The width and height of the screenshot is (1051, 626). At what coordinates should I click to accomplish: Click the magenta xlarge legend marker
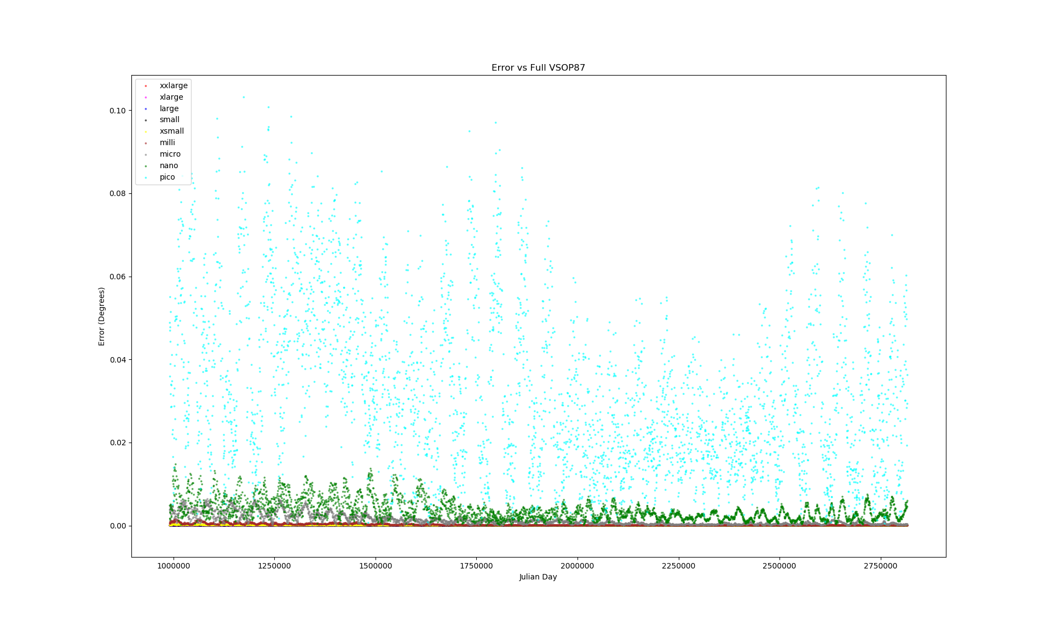tap(146, 97)
